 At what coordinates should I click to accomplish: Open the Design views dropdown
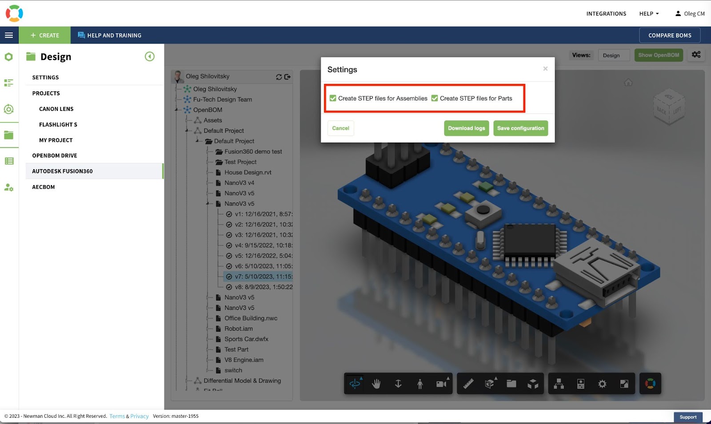pos(614,55)
